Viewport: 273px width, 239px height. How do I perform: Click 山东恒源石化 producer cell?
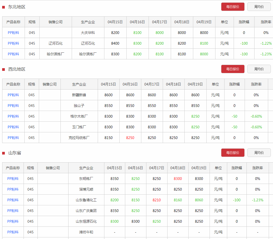(x=86, y=221)
